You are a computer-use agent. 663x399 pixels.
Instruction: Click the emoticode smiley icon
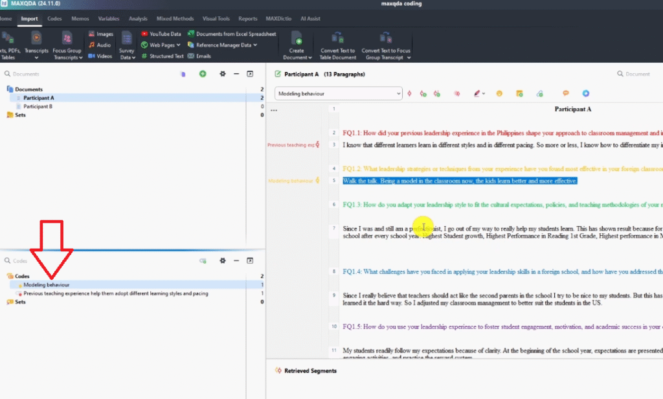click(x=499, y=94)
